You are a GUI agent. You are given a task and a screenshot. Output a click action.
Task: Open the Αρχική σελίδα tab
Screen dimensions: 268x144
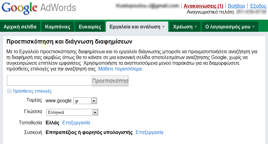click(20, 27)
